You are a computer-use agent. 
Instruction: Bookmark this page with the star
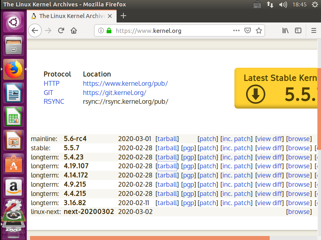click(259, 31)
